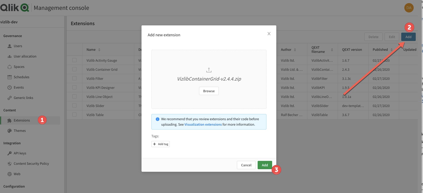Screen dimensions: 423x193
Task: Confirm upload with the green Add button
Action: point(265,165)
